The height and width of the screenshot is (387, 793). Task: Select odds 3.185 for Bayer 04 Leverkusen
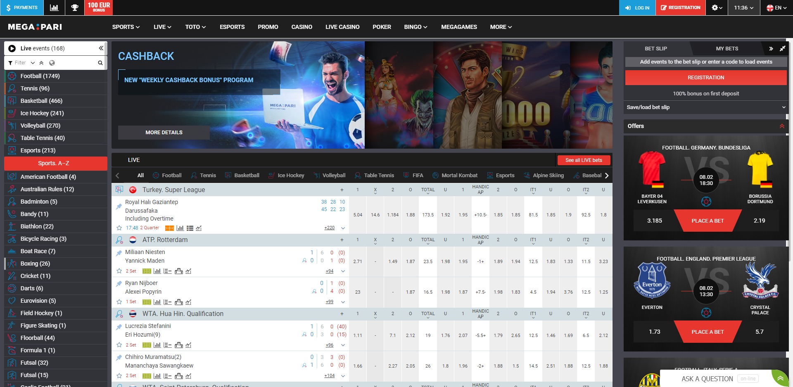coord(654,221)
